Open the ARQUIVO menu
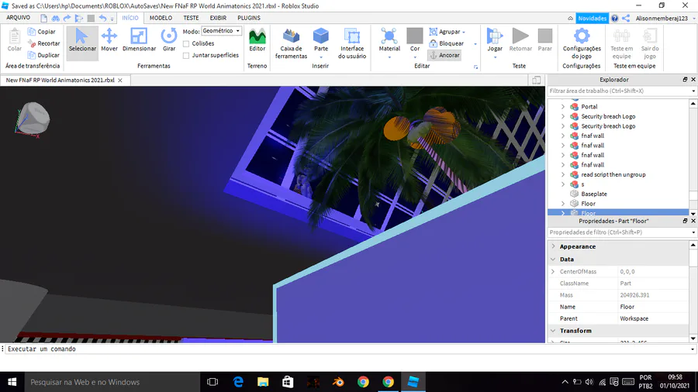 19,18
